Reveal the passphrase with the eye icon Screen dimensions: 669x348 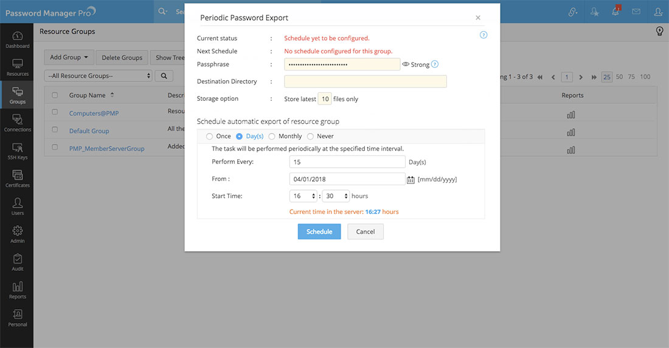coord(406,64)
